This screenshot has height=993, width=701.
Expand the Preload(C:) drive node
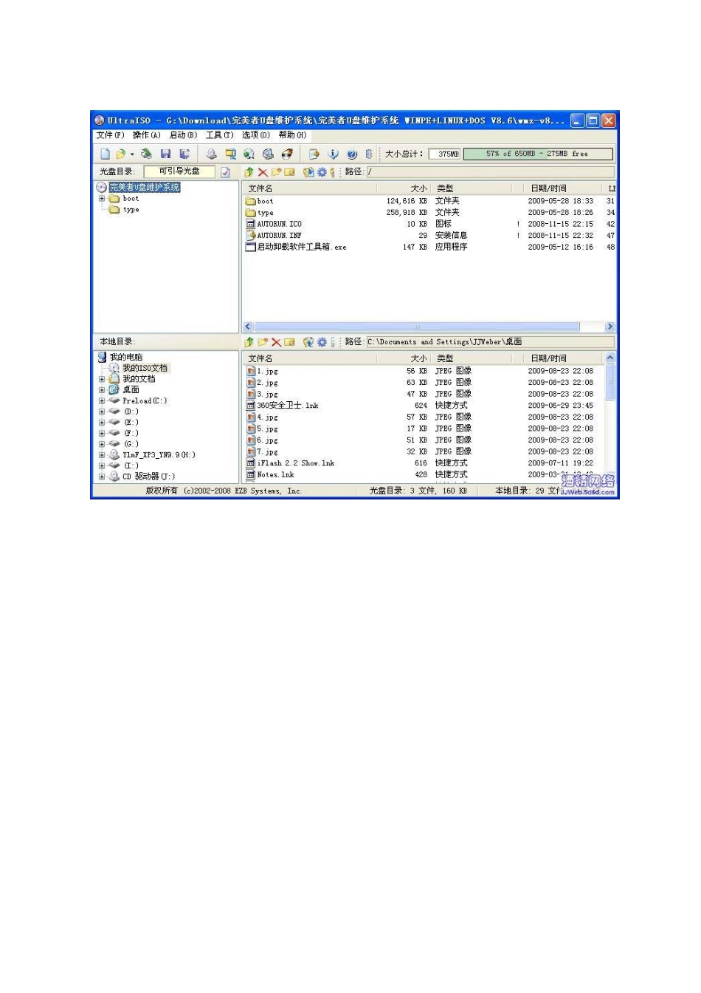[x=102, y=400]
